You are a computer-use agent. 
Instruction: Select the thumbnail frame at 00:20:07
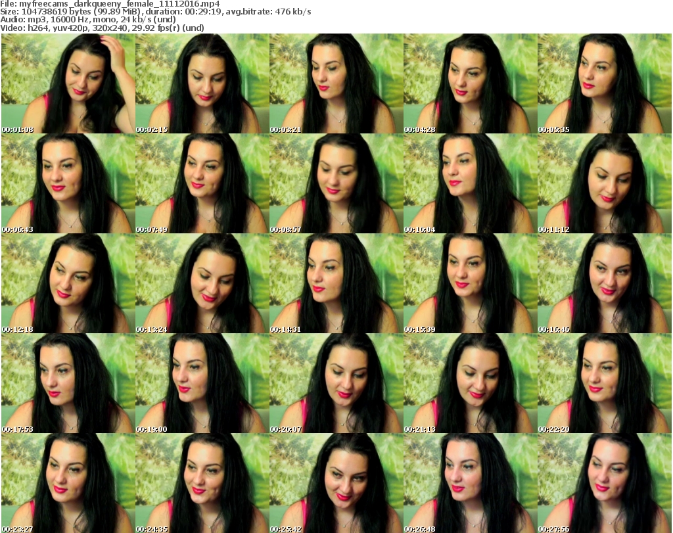click(x=336, y=384)
